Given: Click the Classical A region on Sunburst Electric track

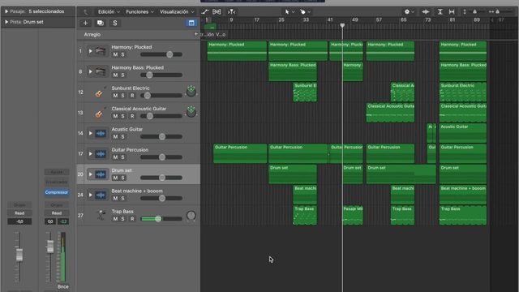Looking at the screenshot, I should 402,92.
